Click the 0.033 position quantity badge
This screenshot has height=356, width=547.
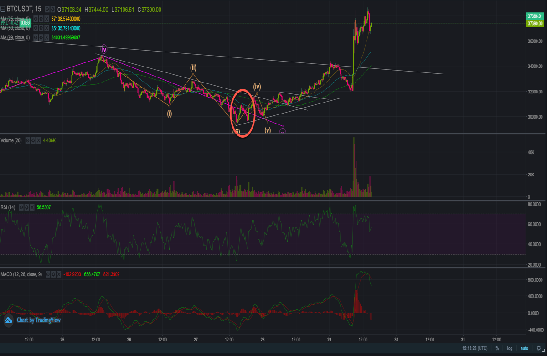coord(25,23)
